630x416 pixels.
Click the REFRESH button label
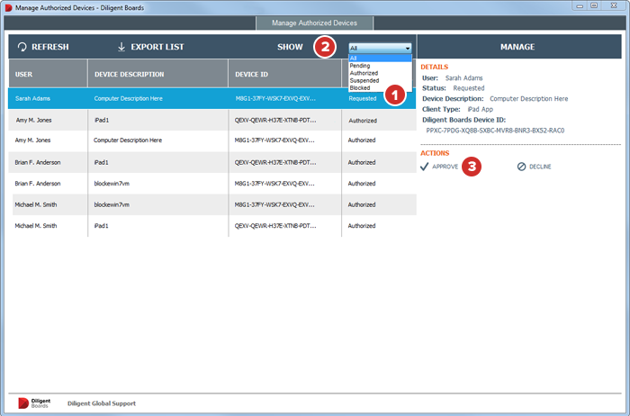(50, 47)
